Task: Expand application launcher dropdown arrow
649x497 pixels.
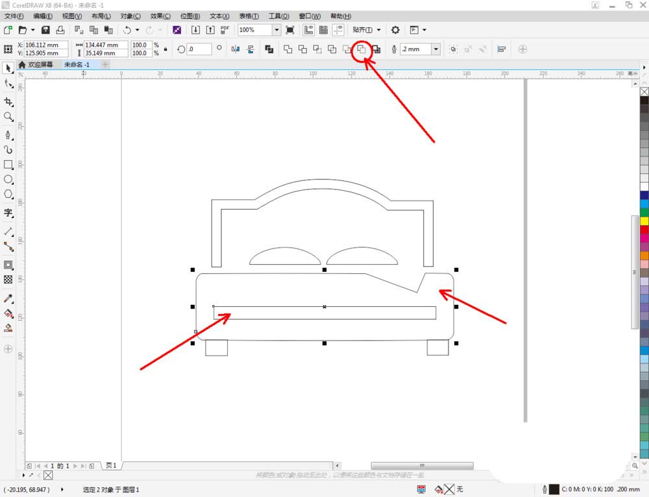Action: click(x=424, y=30)
